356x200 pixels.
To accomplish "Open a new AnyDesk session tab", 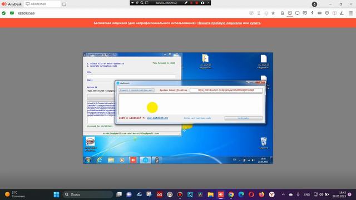I will point(65,4).
